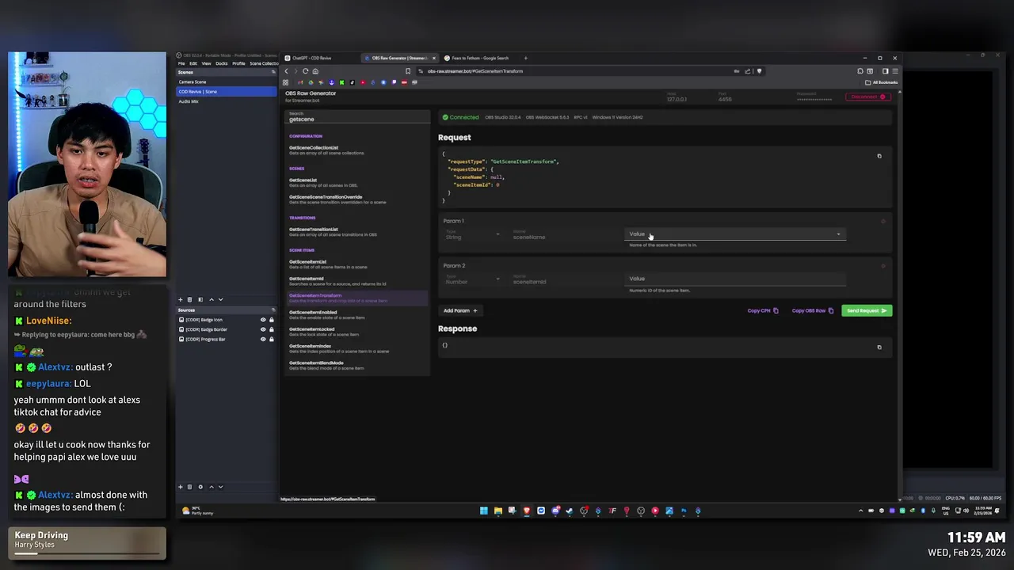Image resolution: width=1014 pixels, height=570 pixels.
Task: Remove Param 2 with its delete icon
Action: [x=883, y=266]
